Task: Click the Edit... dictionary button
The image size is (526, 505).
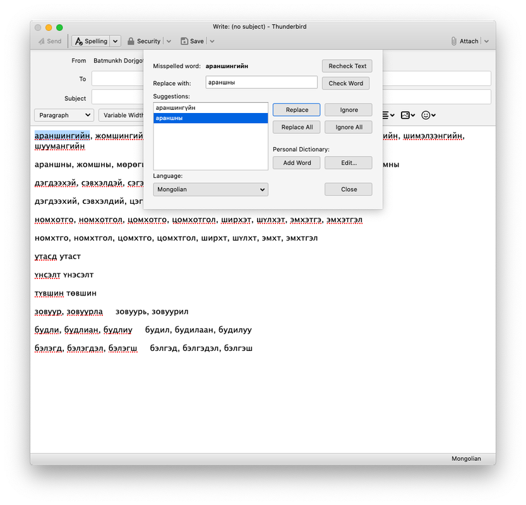Action: pyautogui.click(x=349, y=163)
